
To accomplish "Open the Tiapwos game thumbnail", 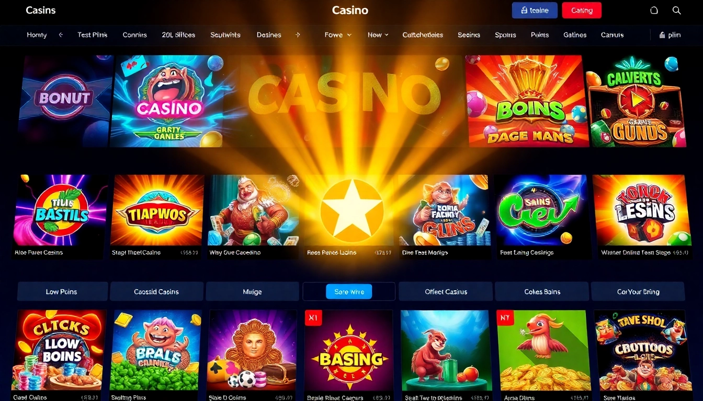I will pyautogui.click(x=157, y=210).
